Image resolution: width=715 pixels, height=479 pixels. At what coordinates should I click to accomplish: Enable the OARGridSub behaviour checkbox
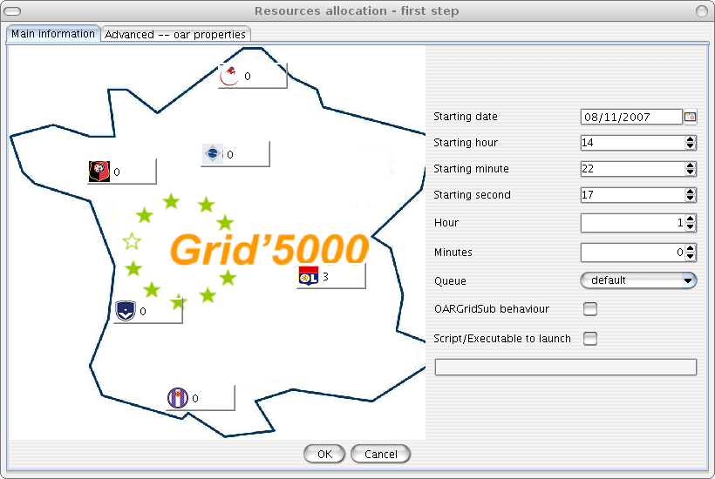[x=590, y=309]
